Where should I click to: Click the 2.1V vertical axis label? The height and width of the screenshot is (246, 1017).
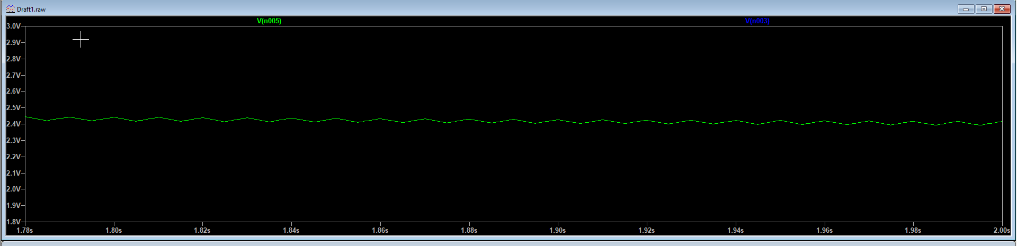[x=13, y=173]
